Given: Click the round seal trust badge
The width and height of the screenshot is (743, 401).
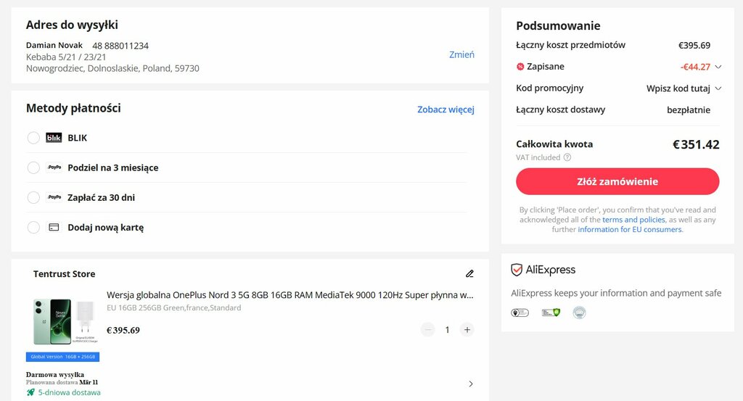Looking at the screenshot, I should tap(579, 313).
